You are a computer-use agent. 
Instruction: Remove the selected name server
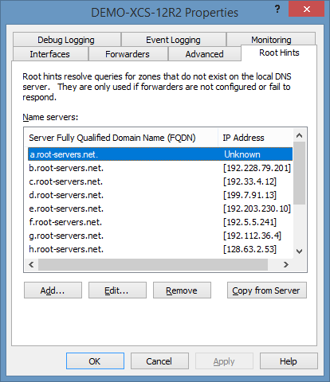182,290
